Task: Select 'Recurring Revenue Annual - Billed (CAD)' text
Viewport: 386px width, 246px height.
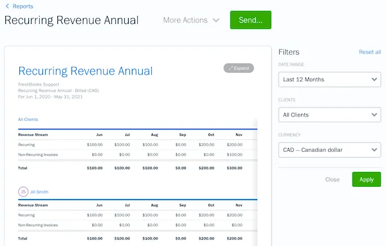Action: [x=59, y=90]
